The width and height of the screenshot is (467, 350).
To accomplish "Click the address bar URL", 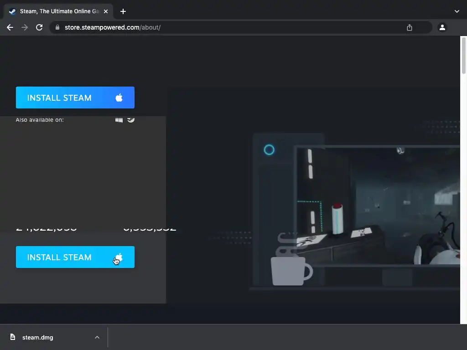I will (113, 27).
